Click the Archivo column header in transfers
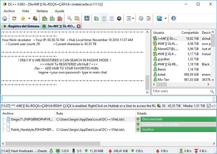 click(28, 113)
